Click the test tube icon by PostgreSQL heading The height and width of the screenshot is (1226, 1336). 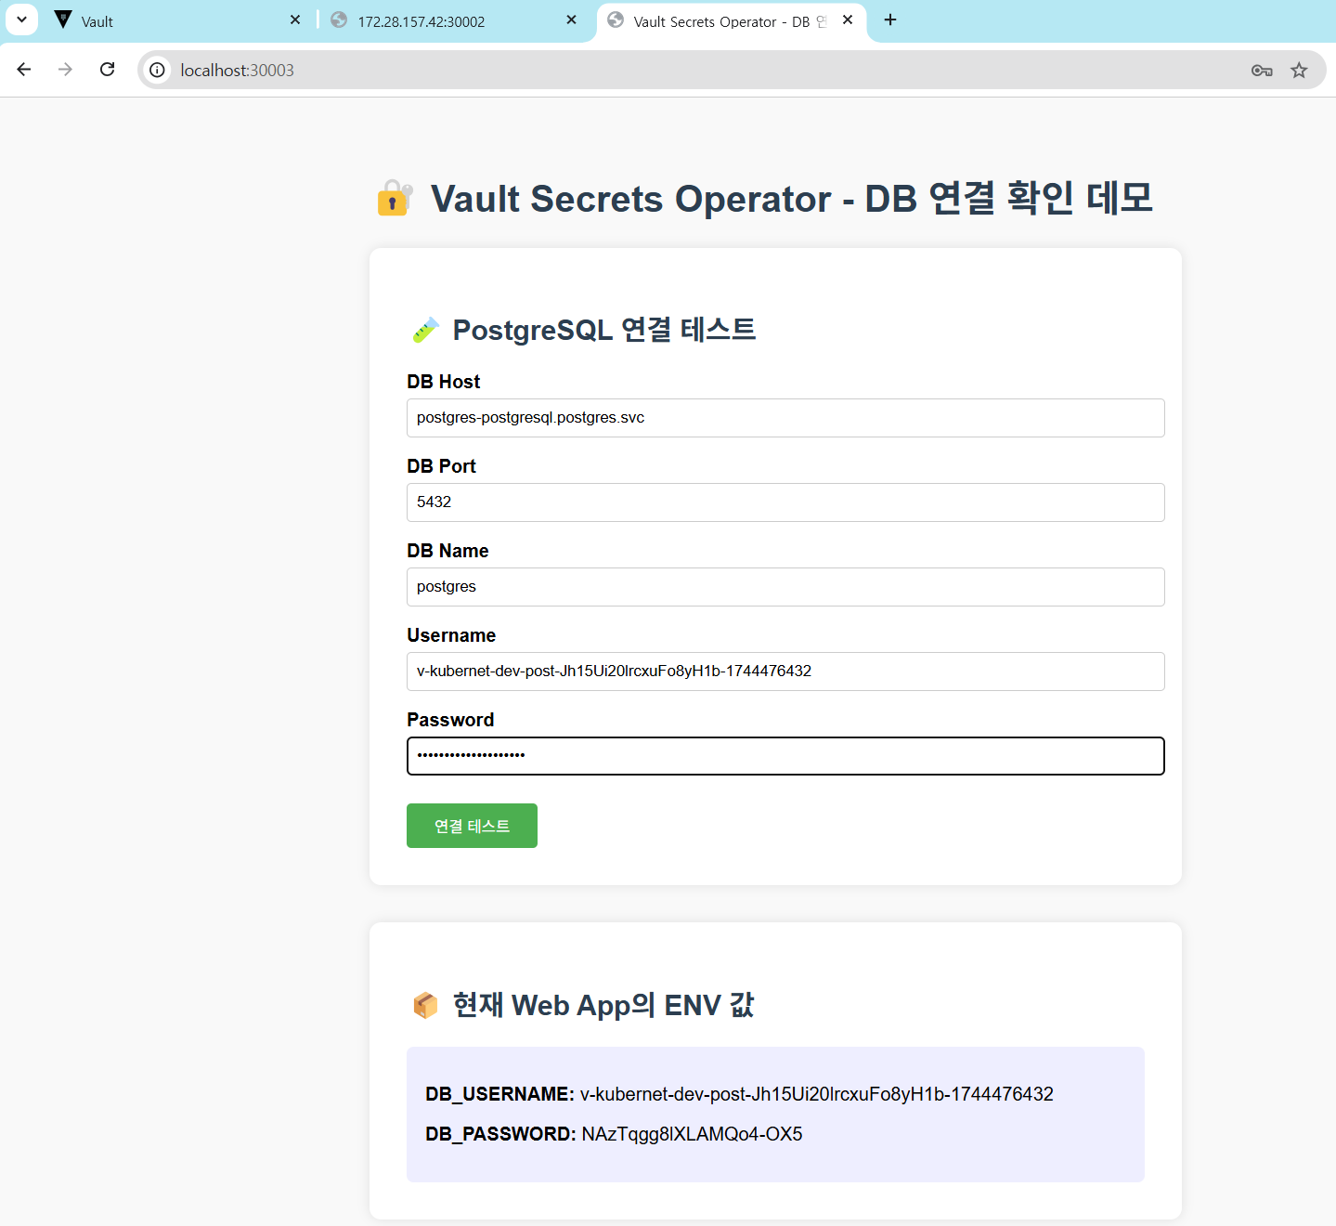click(x=425, y=330)
